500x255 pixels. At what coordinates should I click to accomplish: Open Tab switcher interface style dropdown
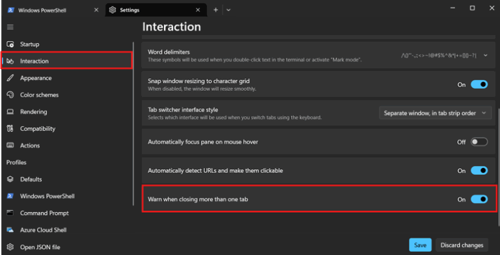click(436, 113)
